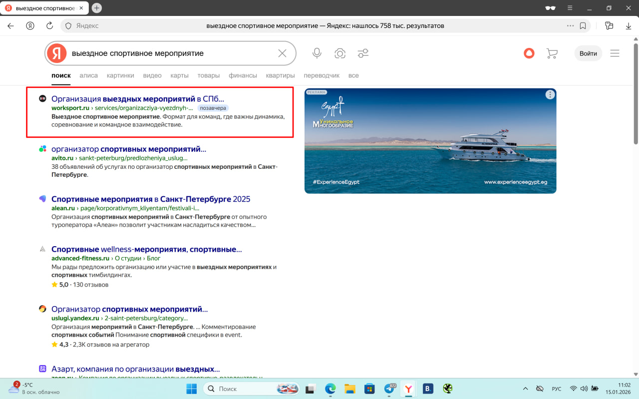
Task: Click in the Yandex search input field
Action: [x=170, y=53]
